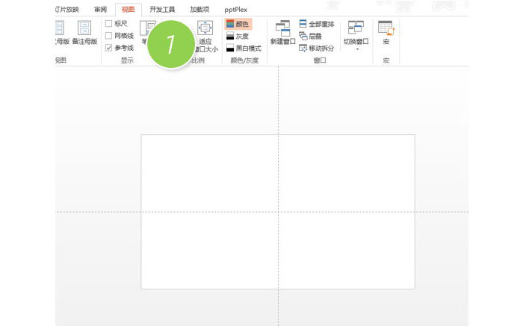Enable the 标尺 (Ruler) checkbox
Image resolution: width=523 pixels, height=326 pixels.
[109, 24]
